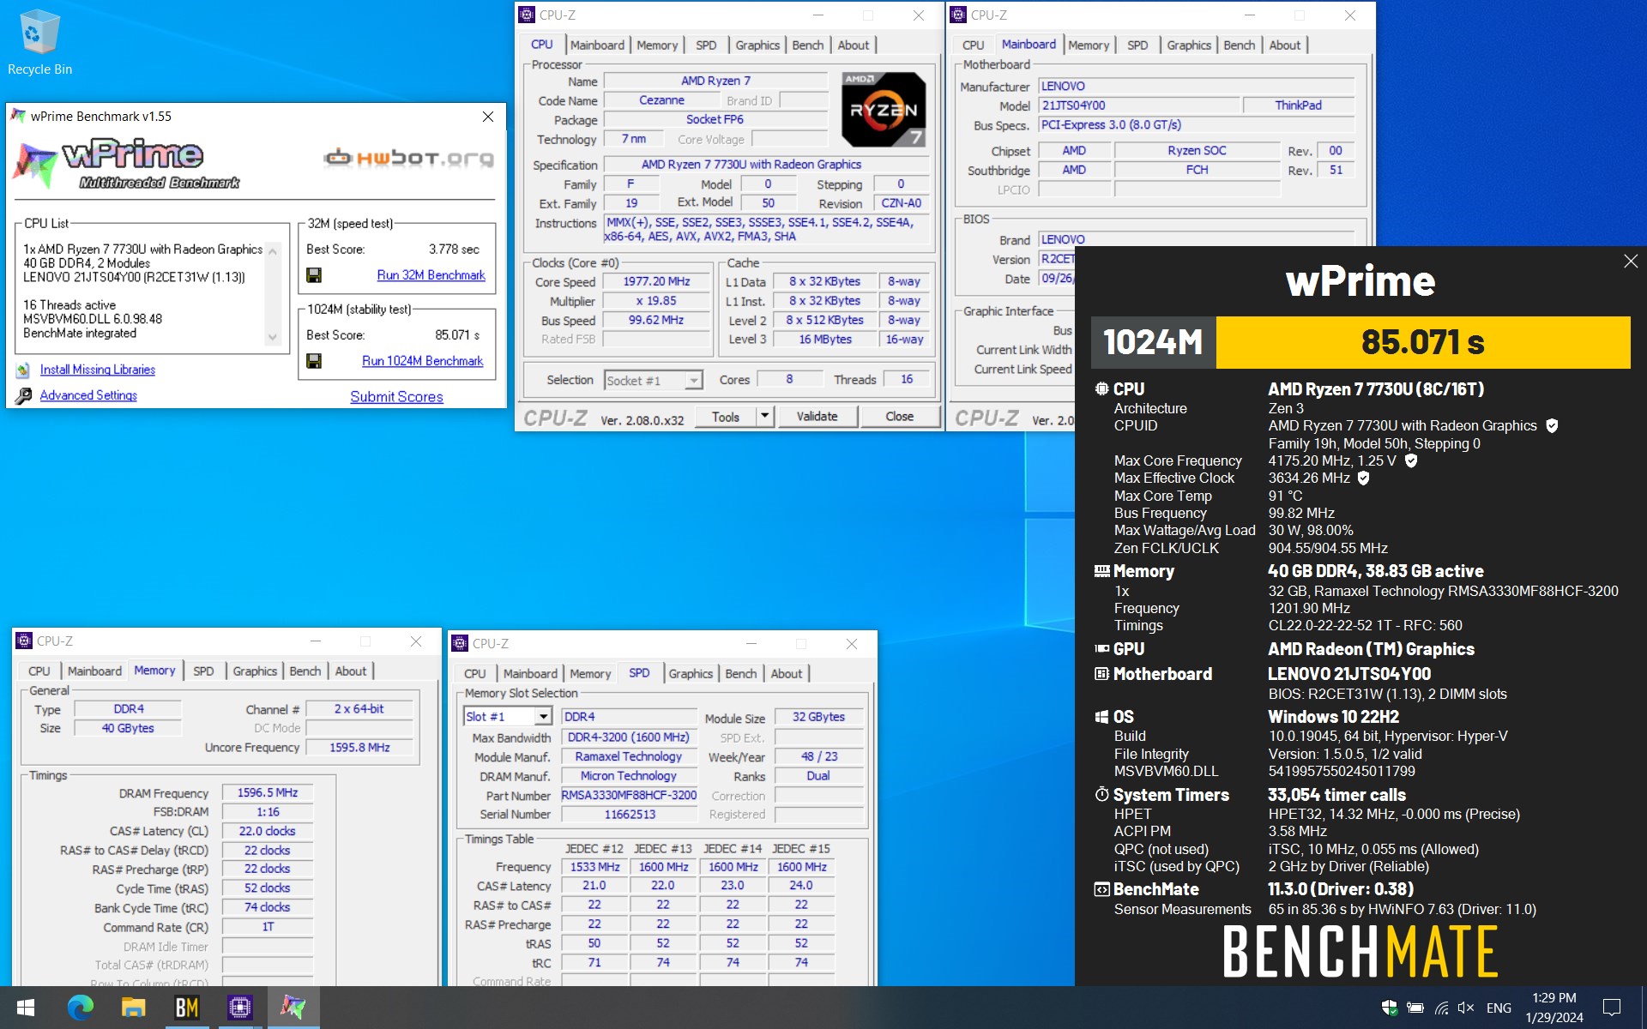Click the muted volume tray icon
Image resolution: width=1647 pixels, height=1029 pixels.
[1466, 1008]
